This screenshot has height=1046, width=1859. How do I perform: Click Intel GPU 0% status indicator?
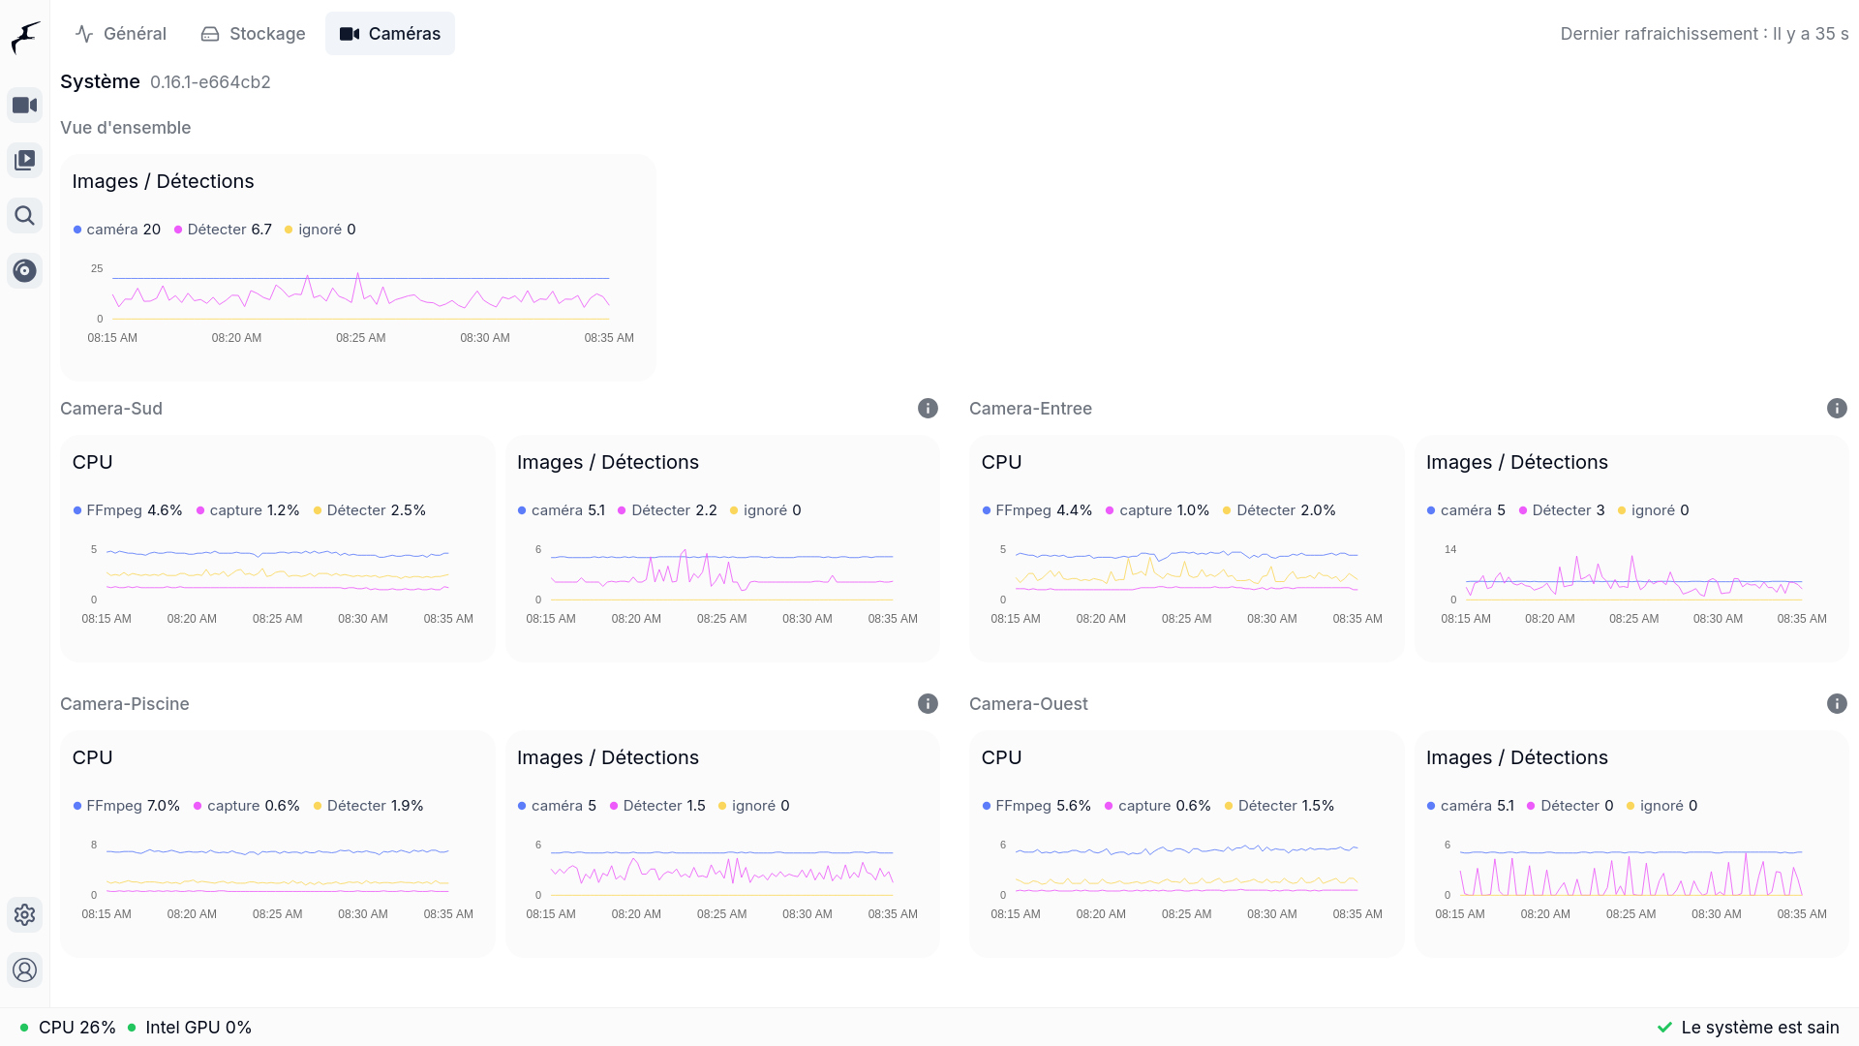pyautogui.click(x=190, y=1028)
